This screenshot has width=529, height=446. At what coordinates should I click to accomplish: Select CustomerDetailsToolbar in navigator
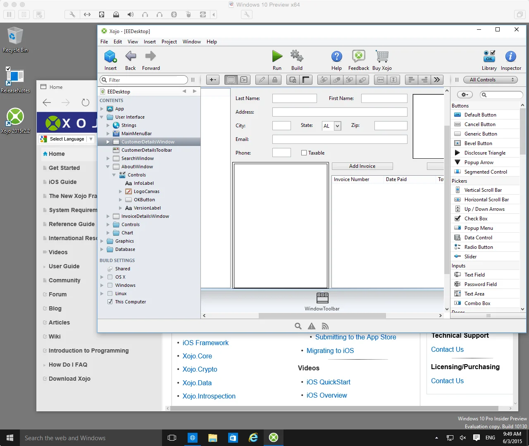147,150
